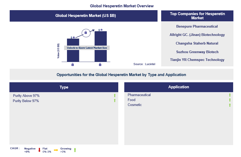
Task: Click green arrow beside Purity Below 97%
Action: click(115, 101)
